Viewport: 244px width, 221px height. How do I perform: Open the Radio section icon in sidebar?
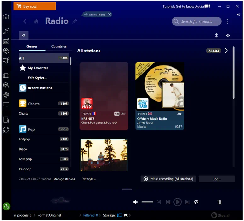pos(6,41)
